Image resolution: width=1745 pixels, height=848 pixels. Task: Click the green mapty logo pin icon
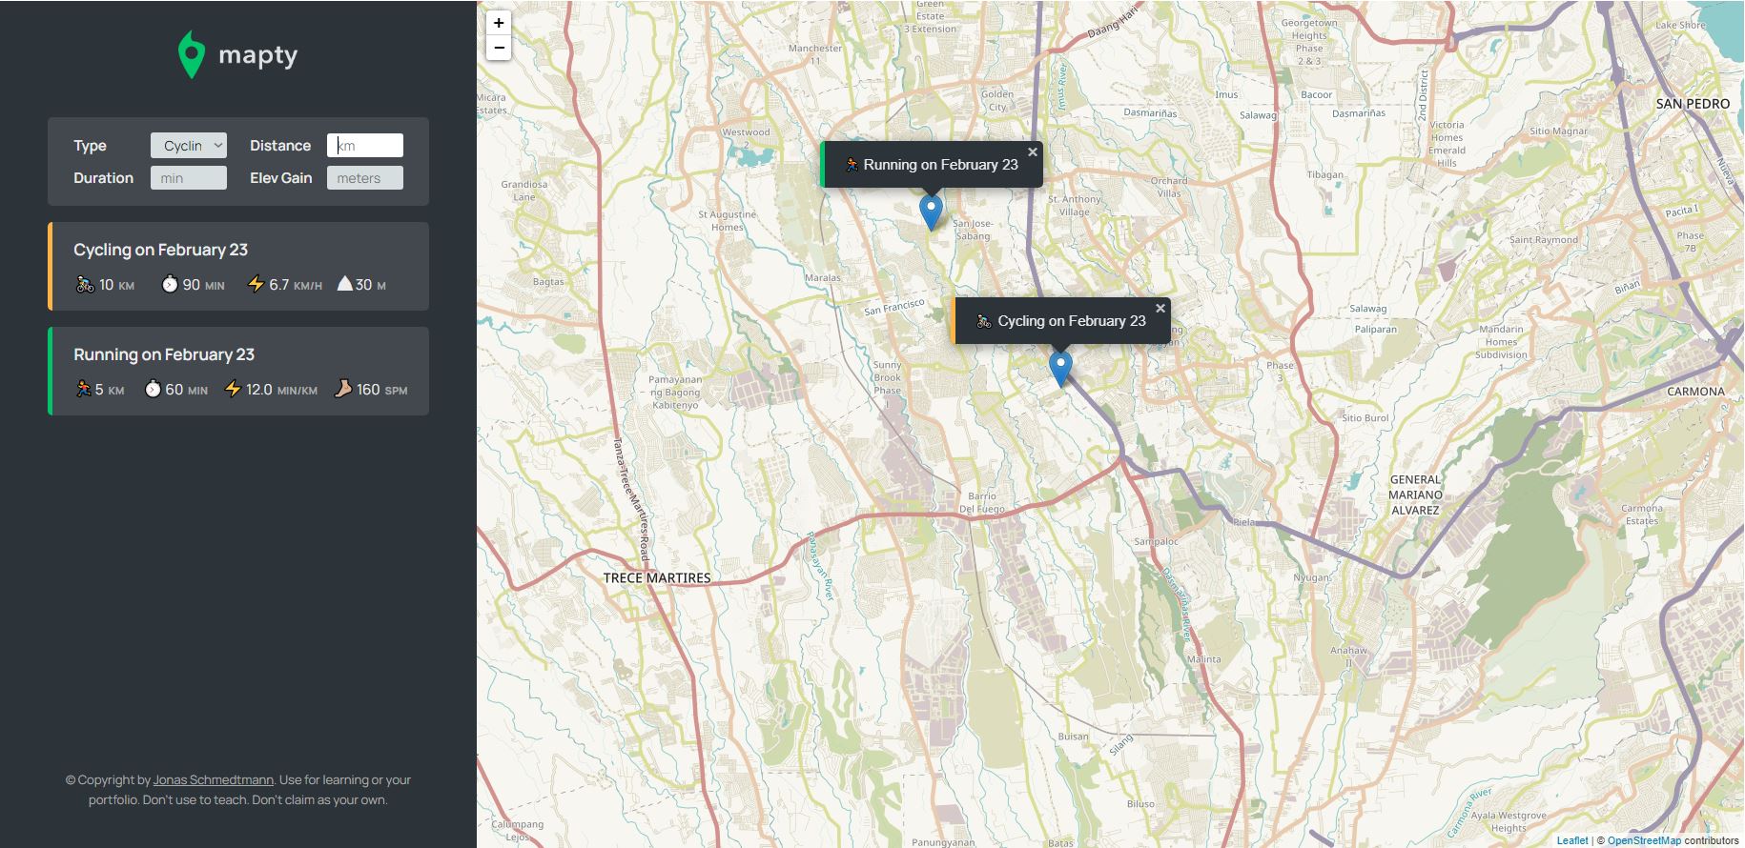pos(192,54)
